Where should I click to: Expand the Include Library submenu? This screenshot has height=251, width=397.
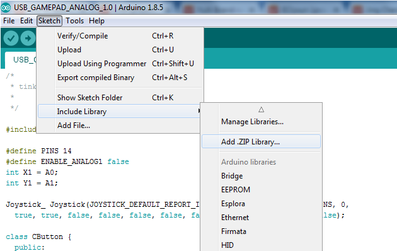[120, 112]
